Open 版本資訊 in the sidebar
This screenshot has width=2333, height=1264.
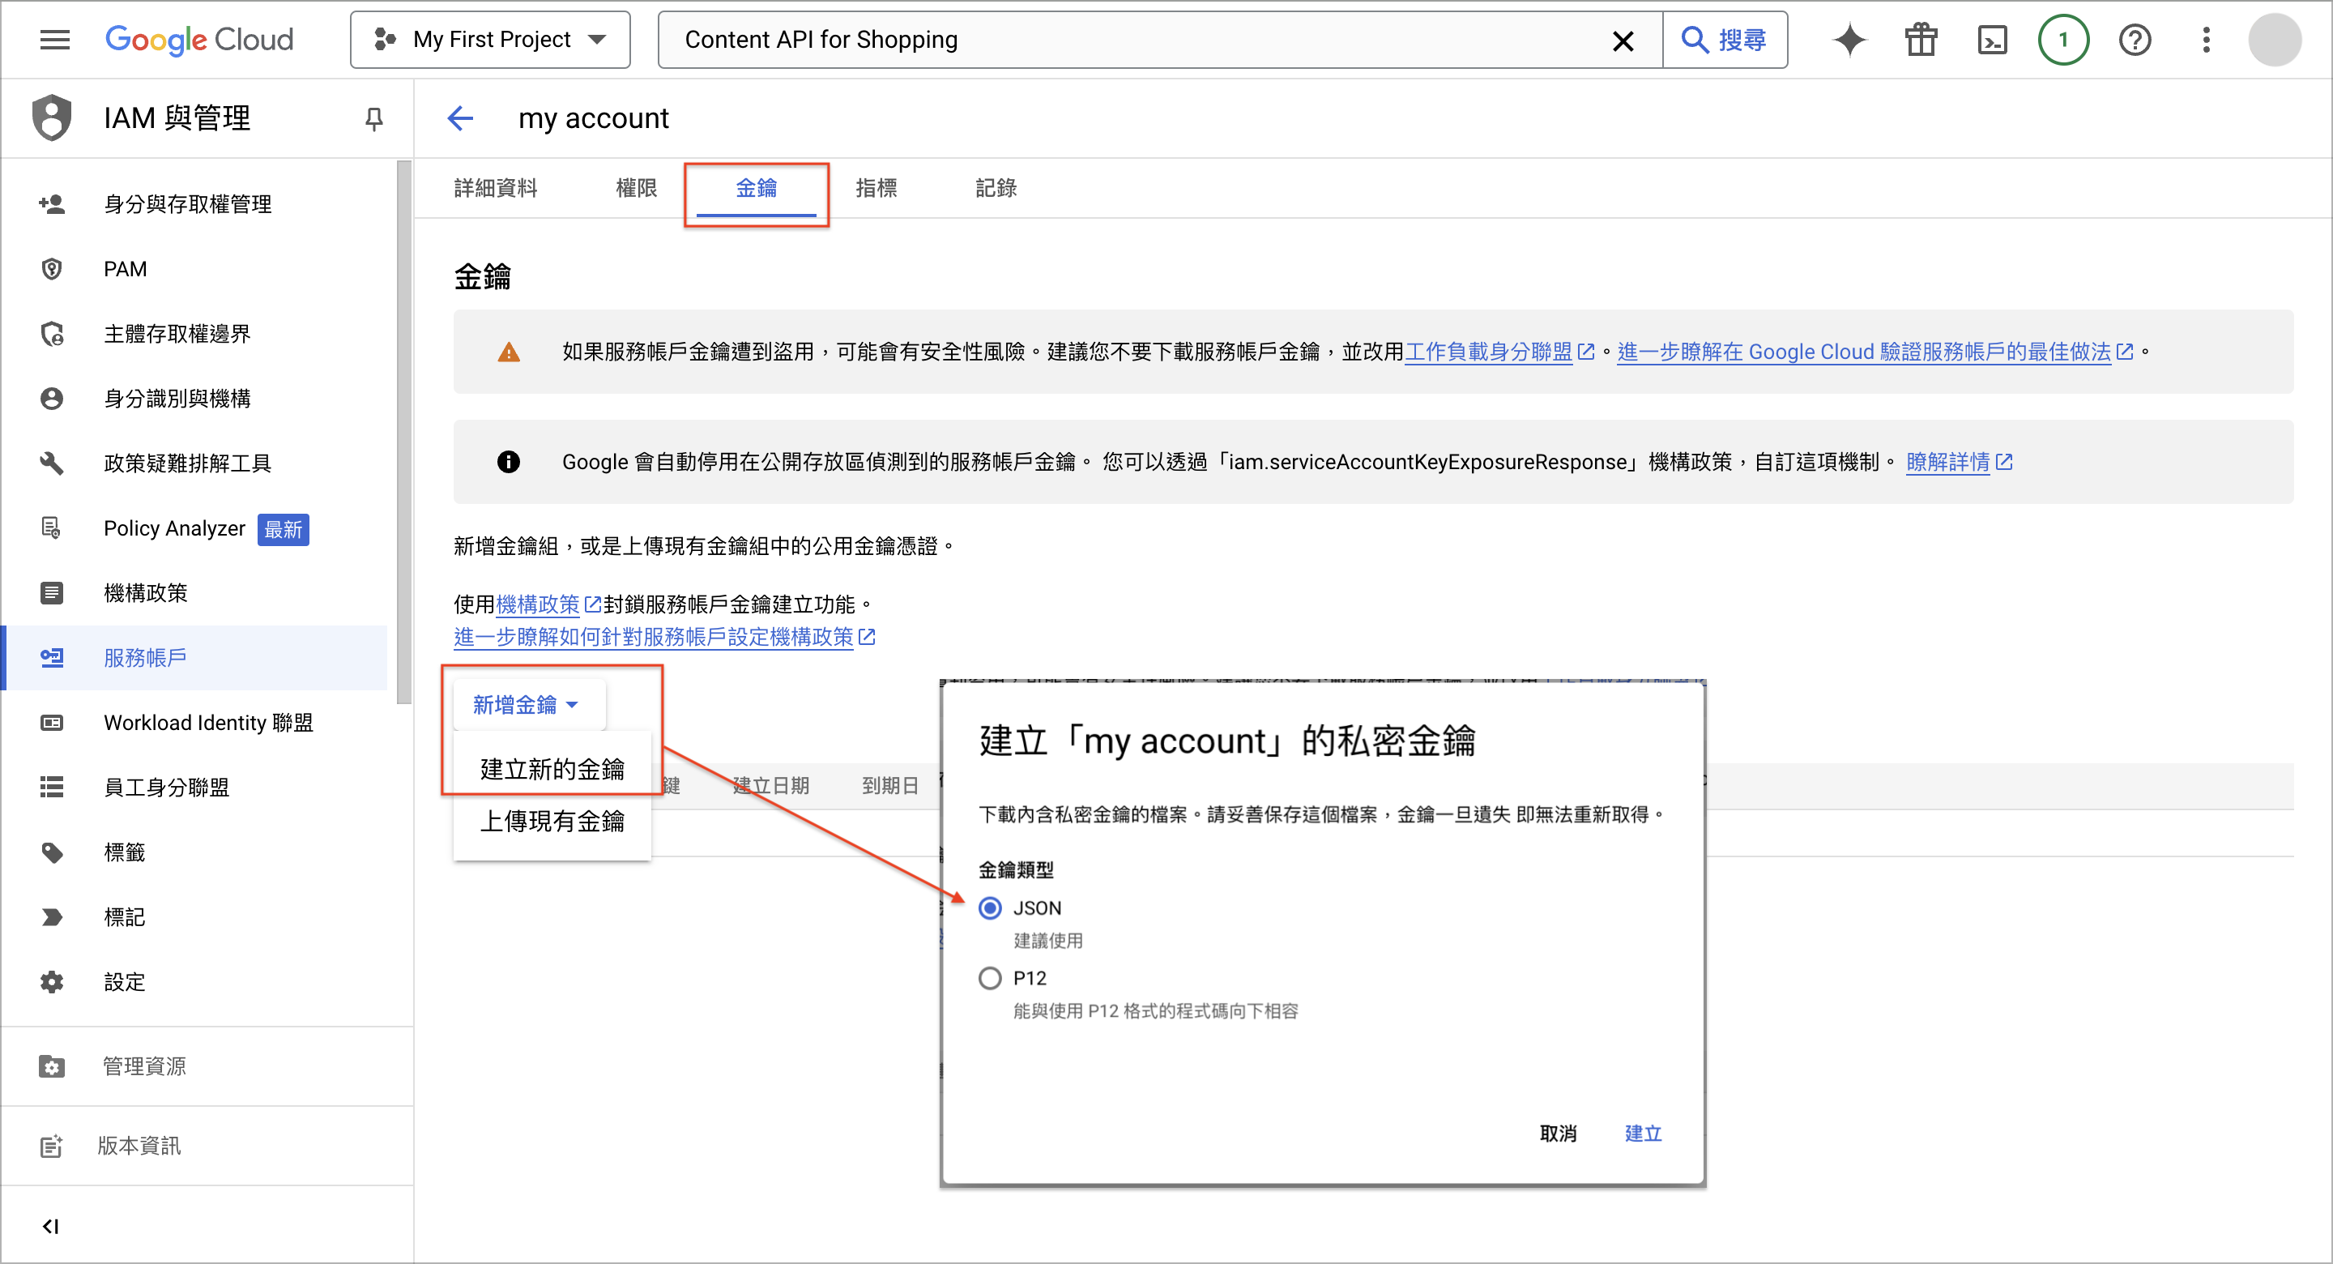(207, 1146)
